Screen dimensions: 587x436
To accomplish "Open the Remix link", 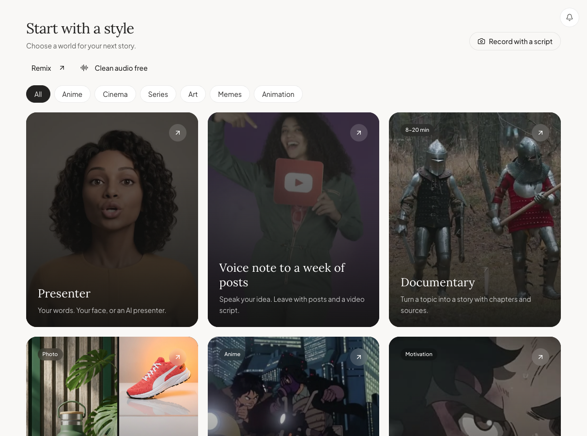I will pyautogui.click(x=48, y=68).
